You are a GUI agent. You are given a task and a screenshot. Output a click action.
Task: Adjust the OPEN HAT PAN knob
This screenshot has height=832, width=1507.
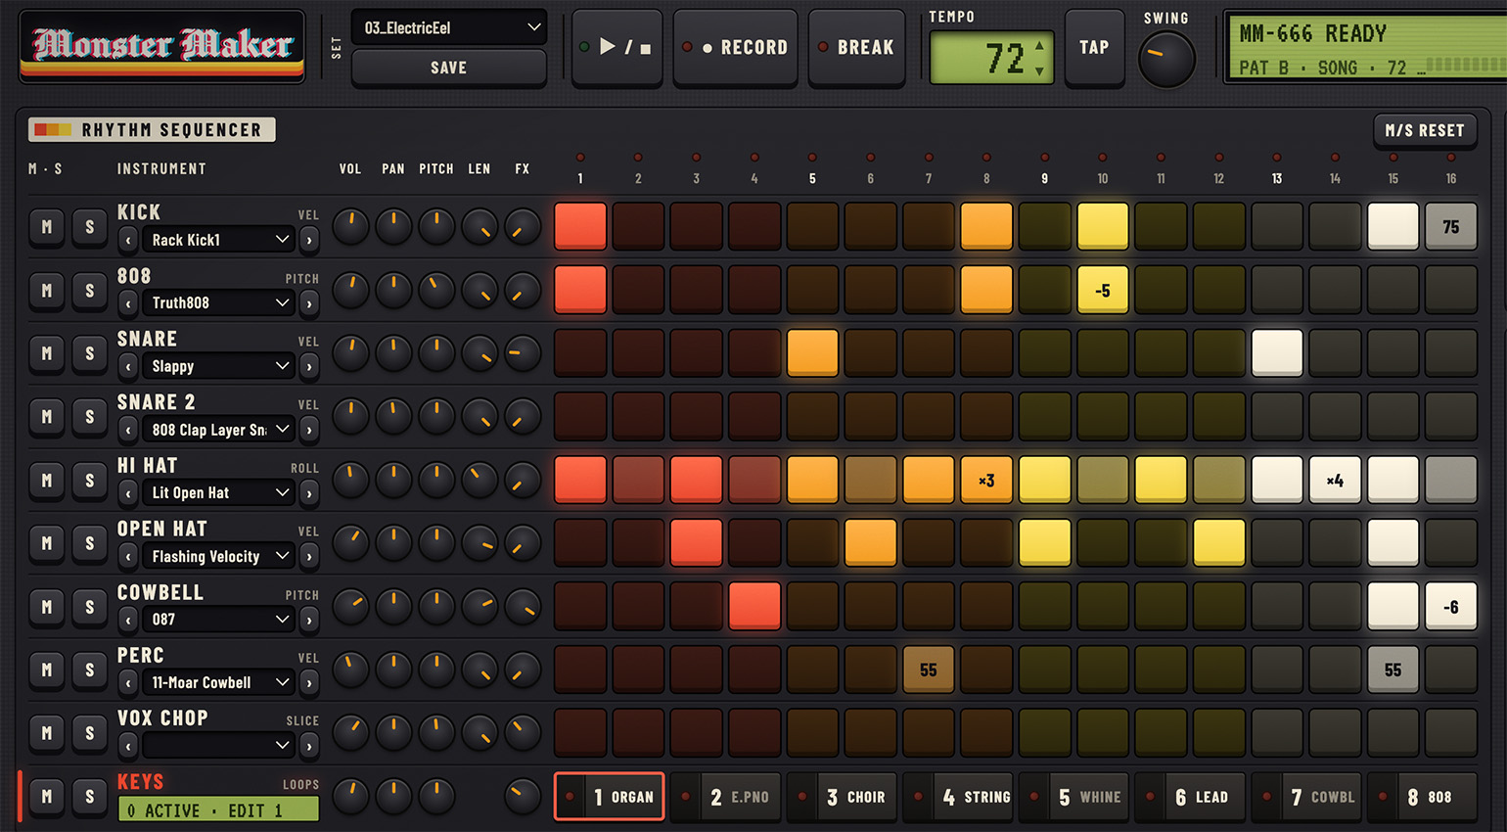pyautogui.click(x=393, y=543)
